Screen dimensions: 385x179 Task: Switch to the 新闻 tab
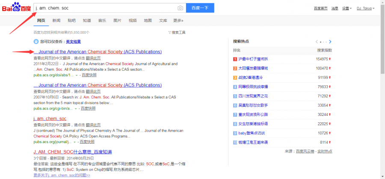[56, 20]
